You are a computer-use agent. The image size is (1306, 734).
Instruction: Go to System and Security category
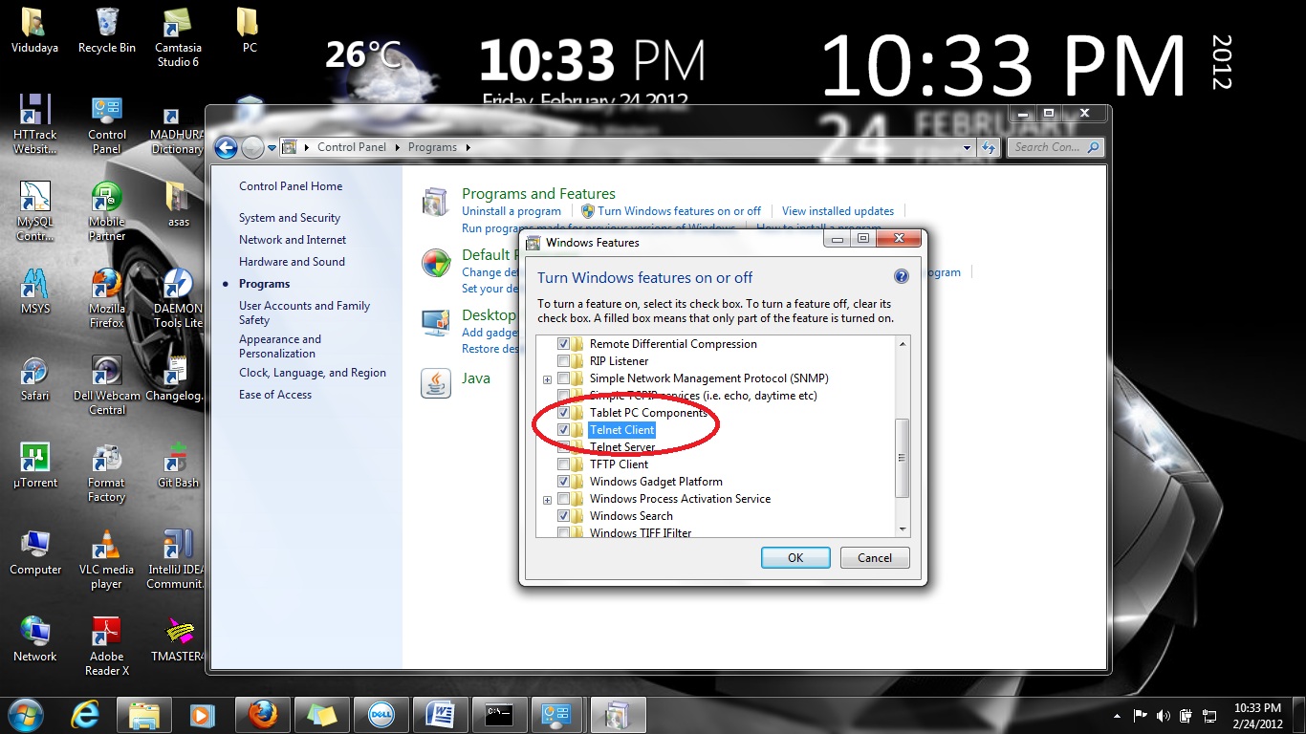(290, 218)
